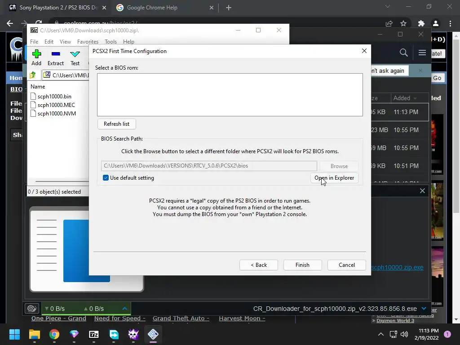Screen dimensions: 460x345
Task: Cancel the PCSX2 configuration
Action: pyautogui.click(x=346, y=265)
